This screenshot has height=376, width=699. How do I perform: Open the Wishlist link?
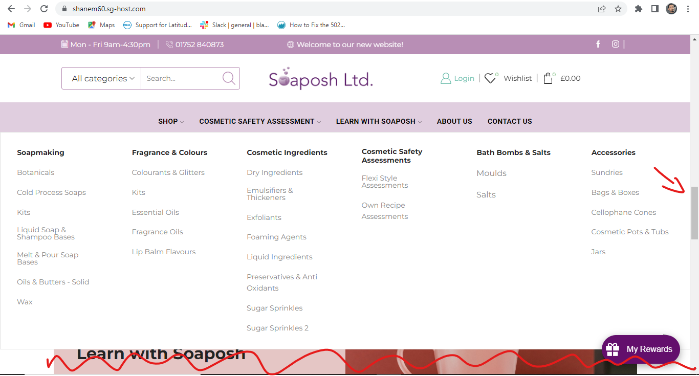point(518,78)
